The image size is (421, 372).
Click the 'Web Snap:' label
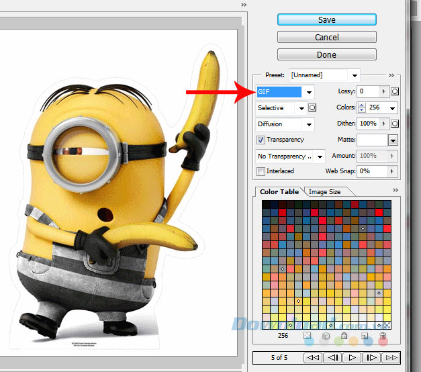click(x=340, y=171)
